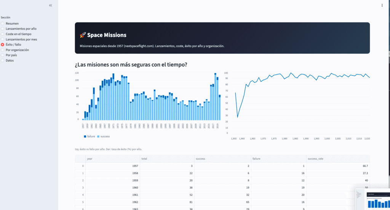This screenshot has width=390, height=210.
Task: Open the thumbnail preview in bottom corner
Action: pyautogui.click(x=372, y=199)
